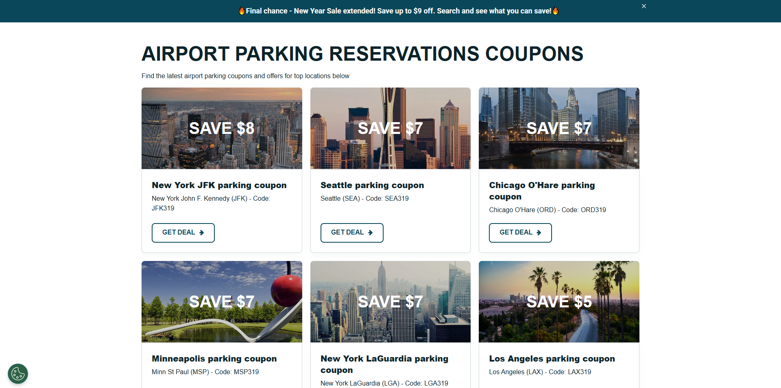
Task: Open the cookie settings icon
Action: pos(17,373)
